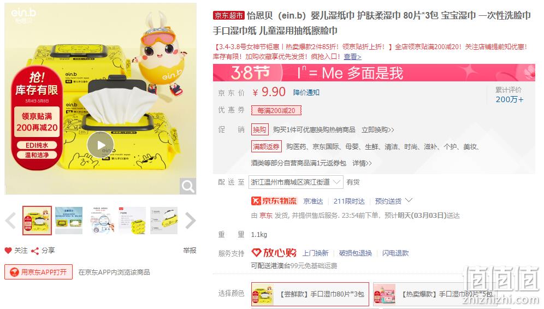Show previous thumbnails with left arrow

(x=10, y=221)
